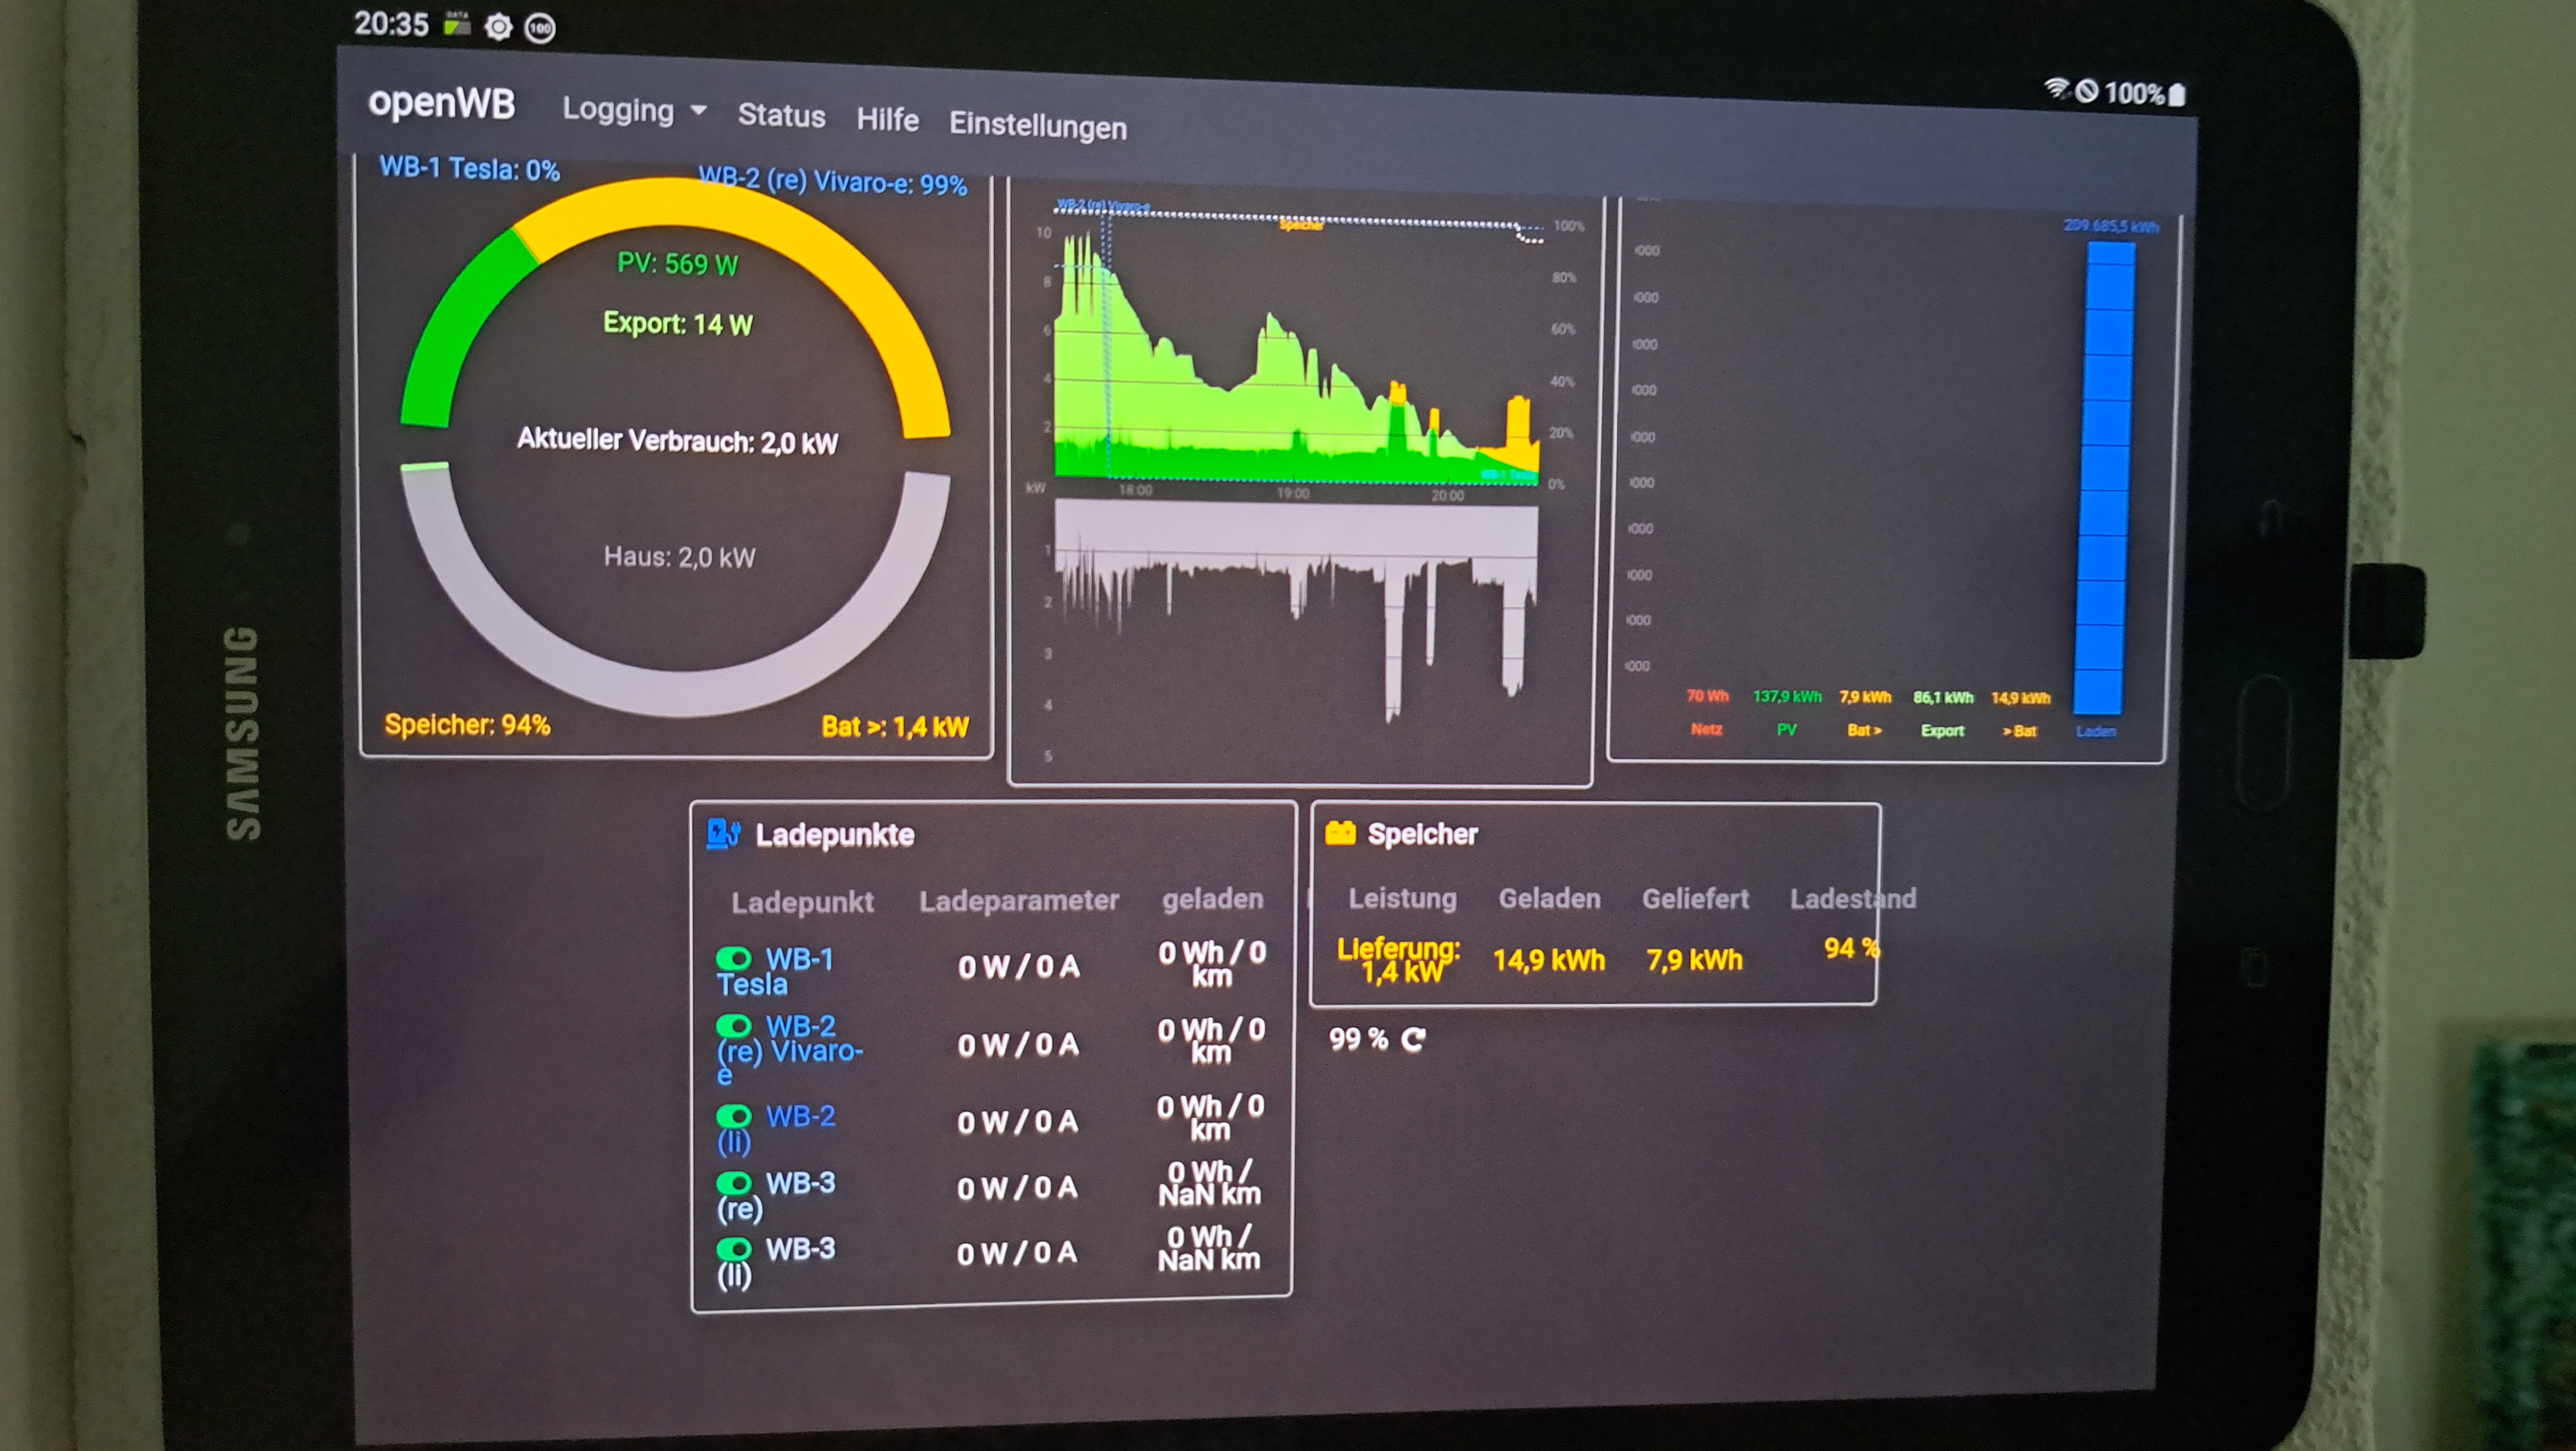Tap the battery indicator at top right
This screenshot has height=1451, width=2576.
(x=2177, y=94)
